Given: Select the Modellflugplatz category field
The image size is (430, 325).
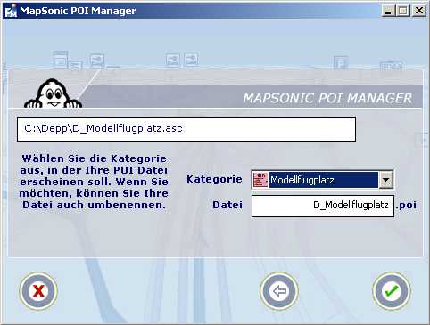Looking at the screenshot, I should coord(324,180).
